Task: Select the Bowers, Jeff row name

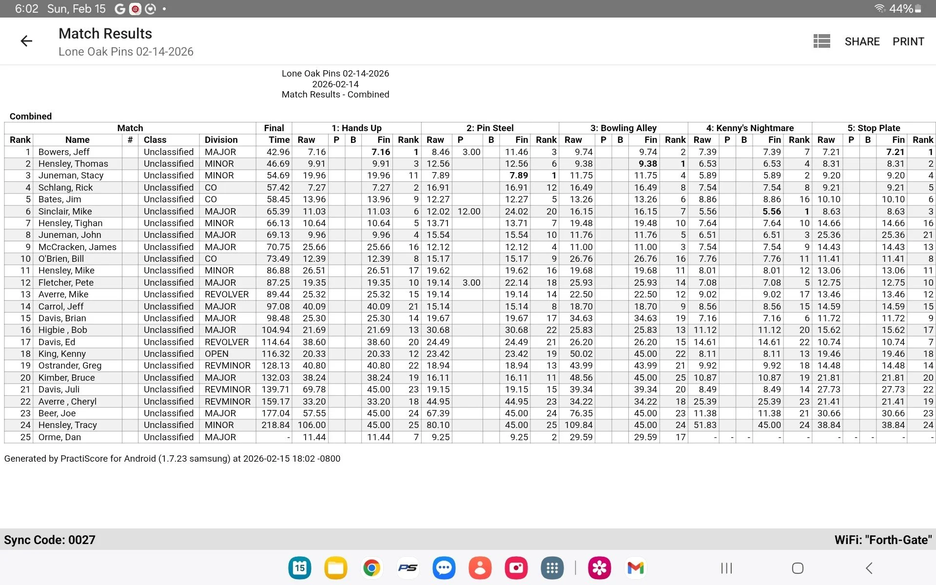Action: (64, 152)
